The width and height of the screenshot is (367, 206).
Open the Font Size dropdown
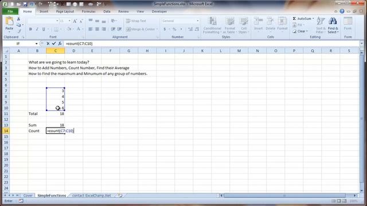coord(69,21)
